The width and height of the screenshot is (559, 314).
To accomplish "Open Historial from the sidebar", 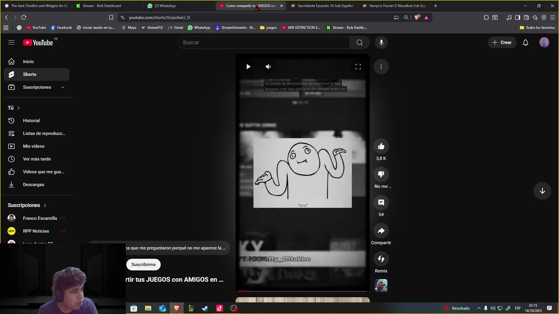I will pyautogui.click(x=36, y=120).
